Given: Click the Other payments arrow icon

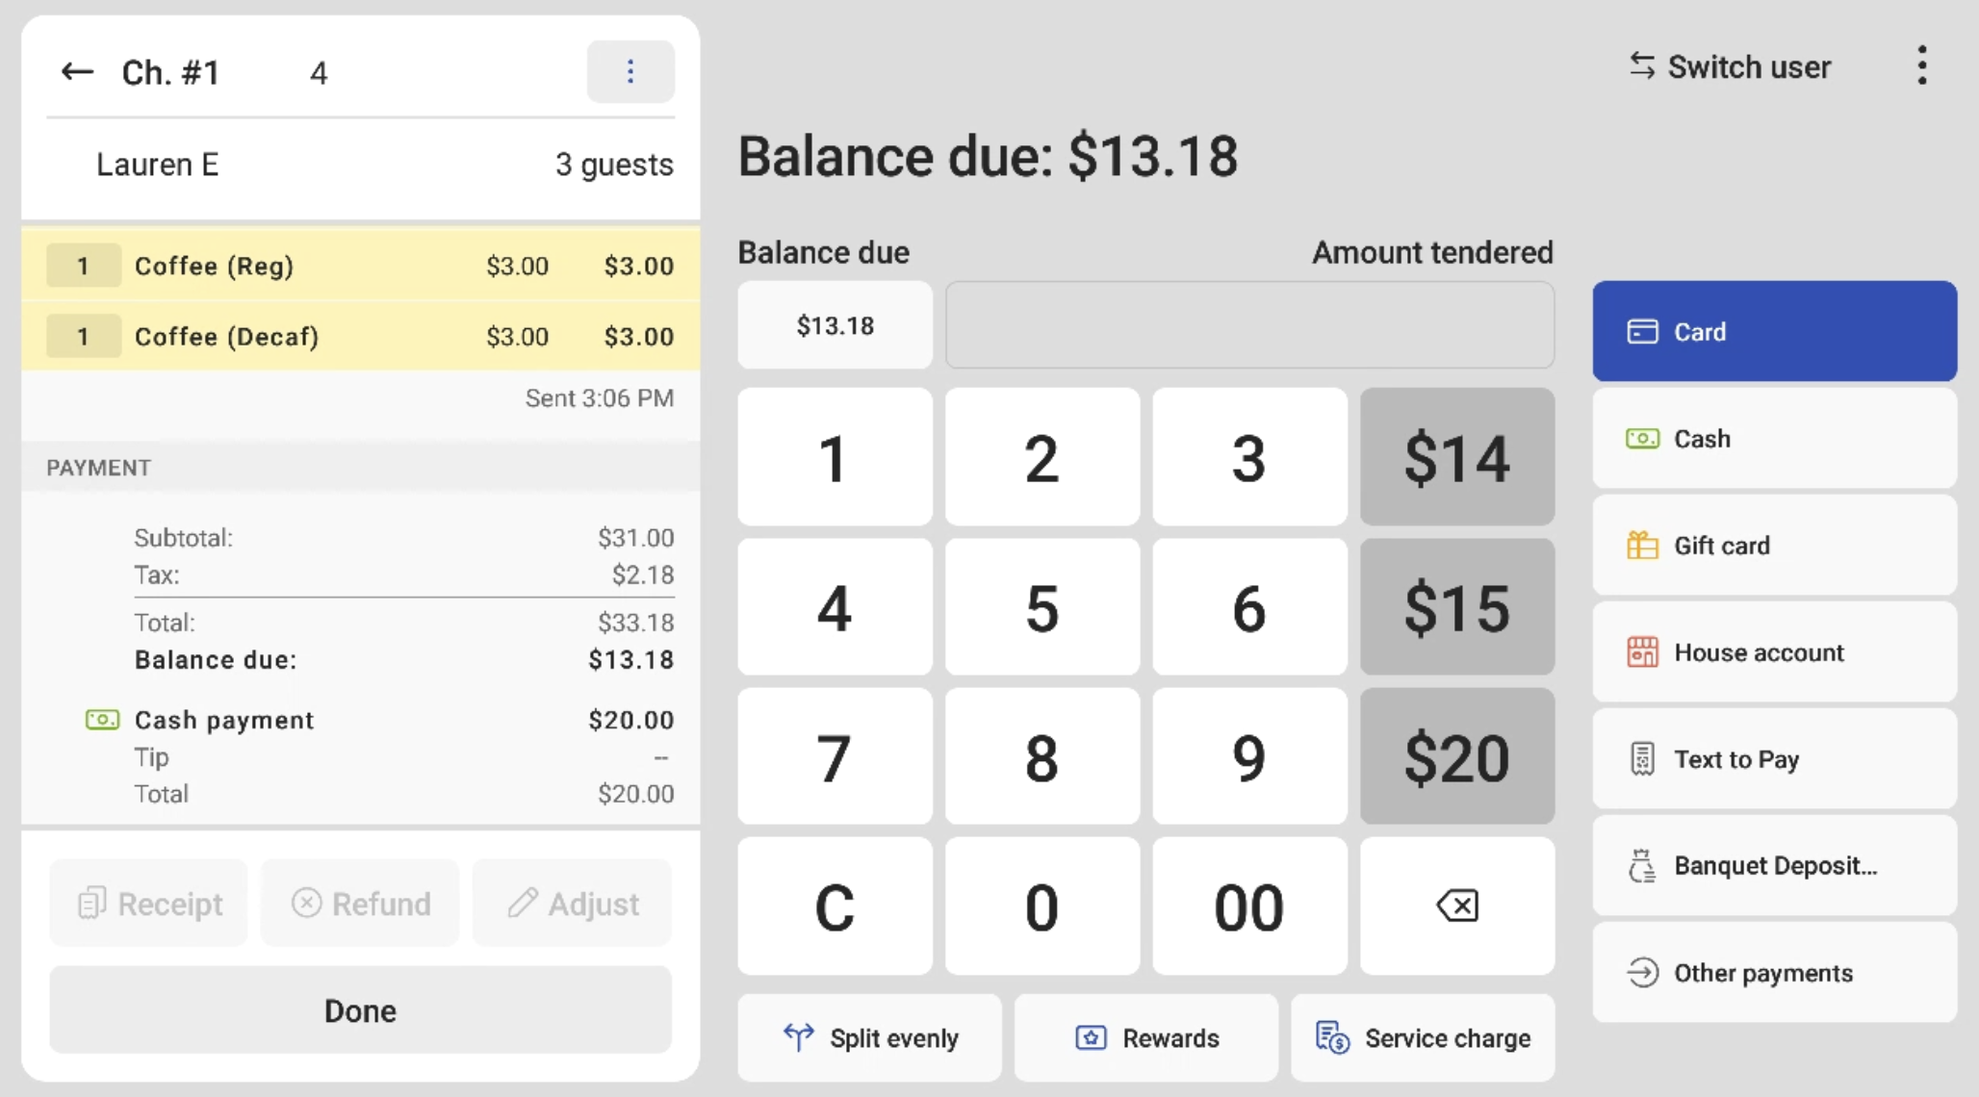Looking at the screenshot, I should [x=1644, y=973].
